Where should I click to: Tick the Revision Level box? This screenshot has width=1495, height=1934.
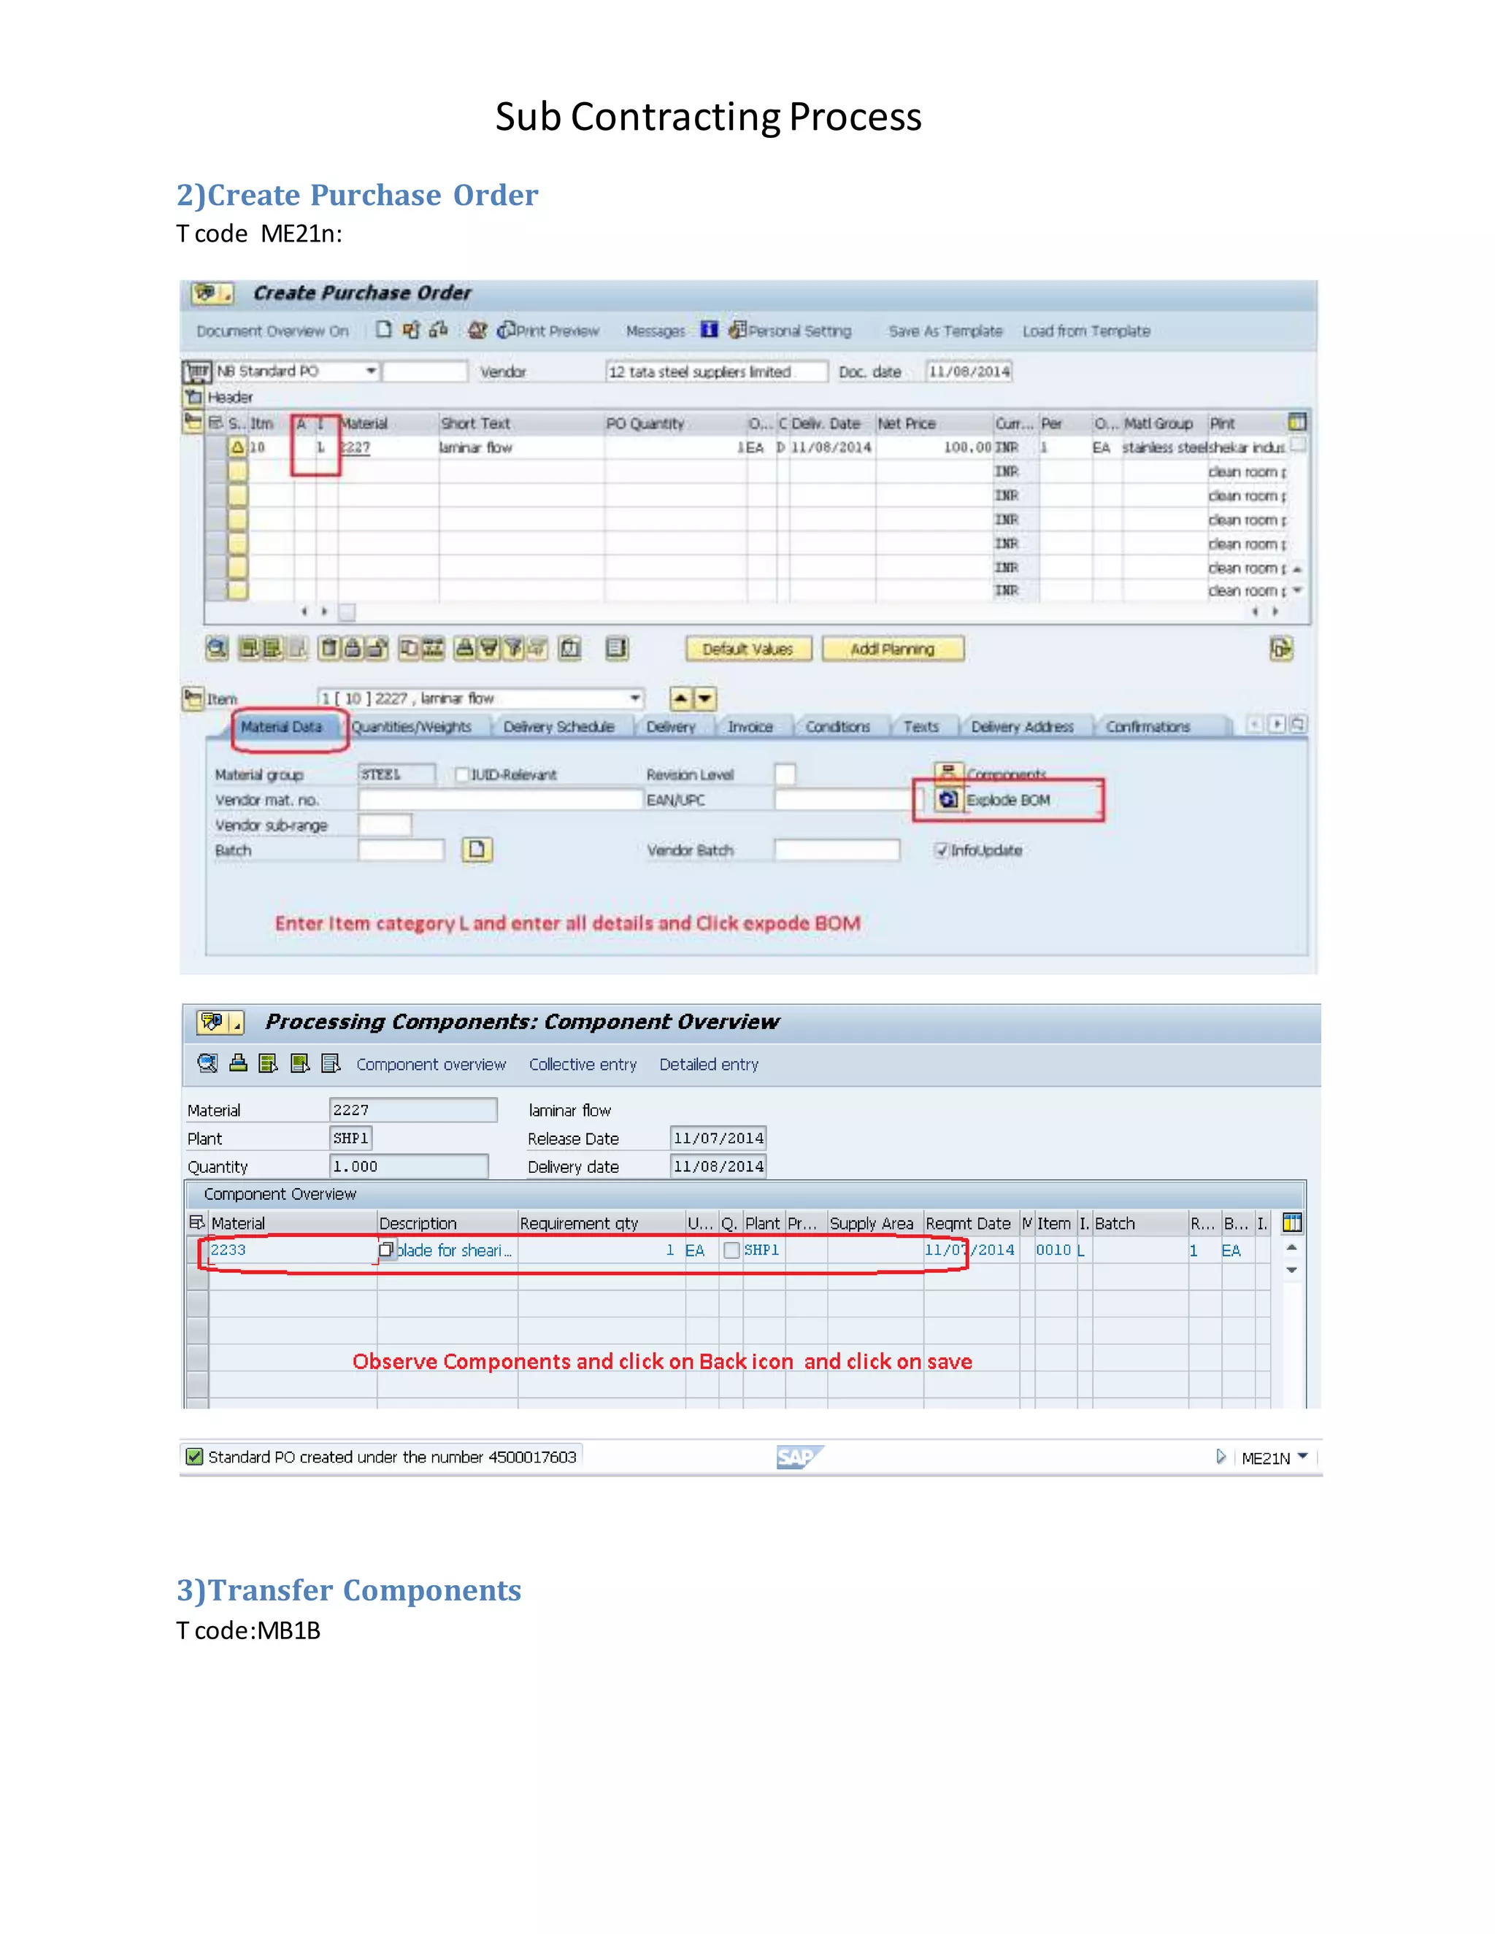[785, 775]
